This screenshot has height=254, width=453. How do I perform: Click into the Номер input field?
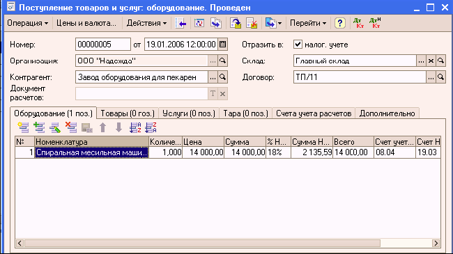(103, 45)
